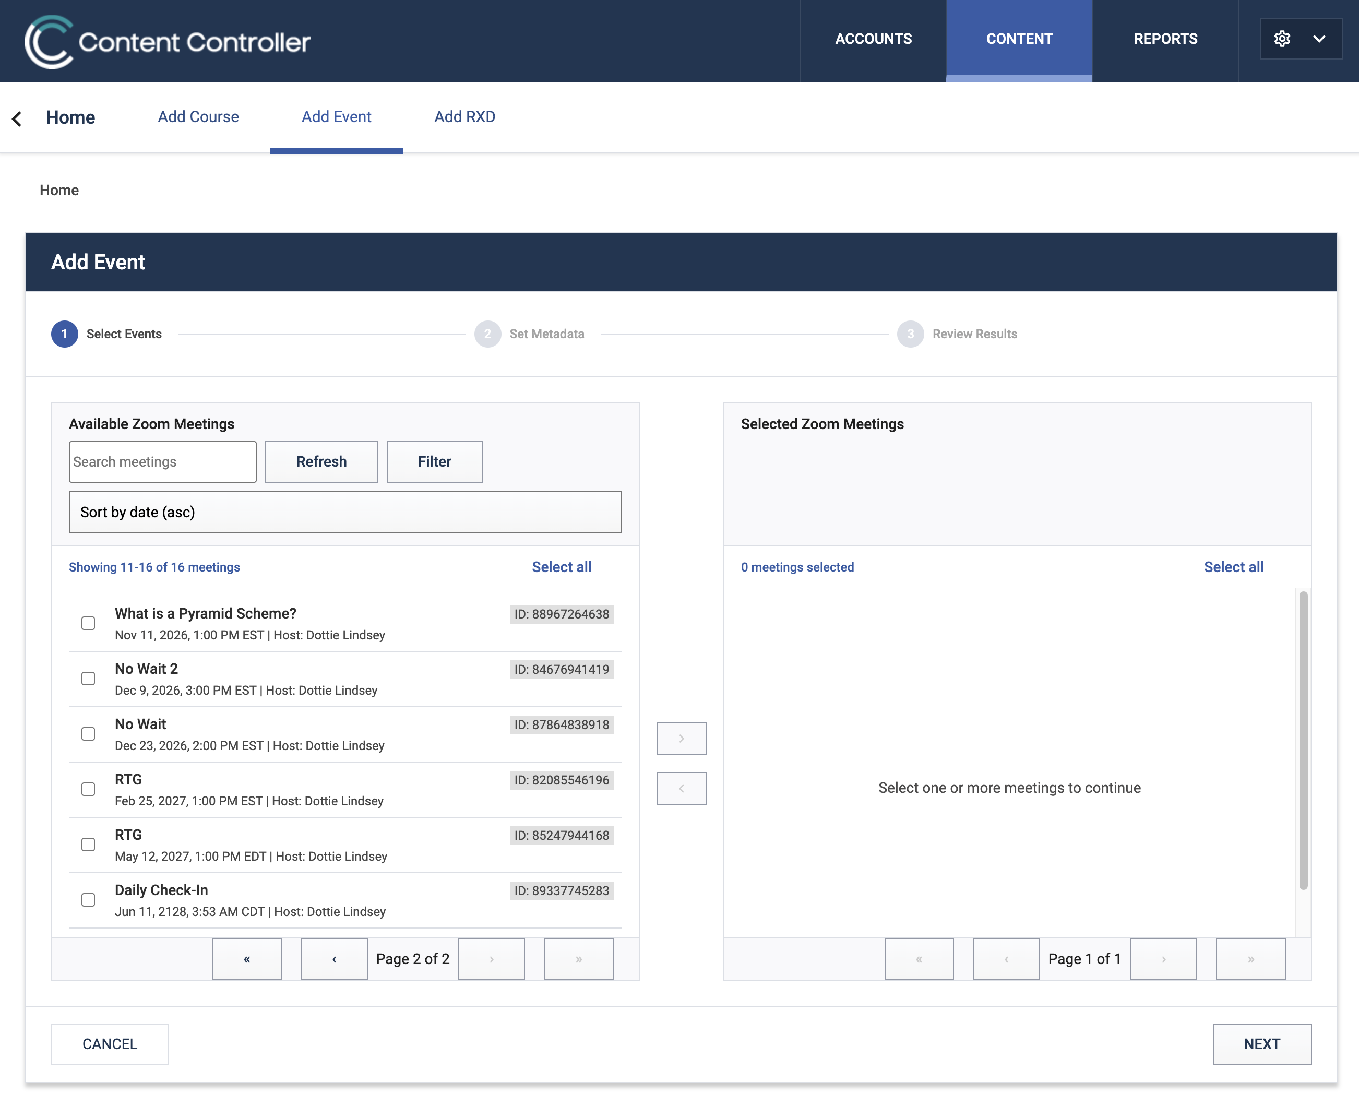
Task: Click 0 meetings selected text
Action: [x=797, y=567]
